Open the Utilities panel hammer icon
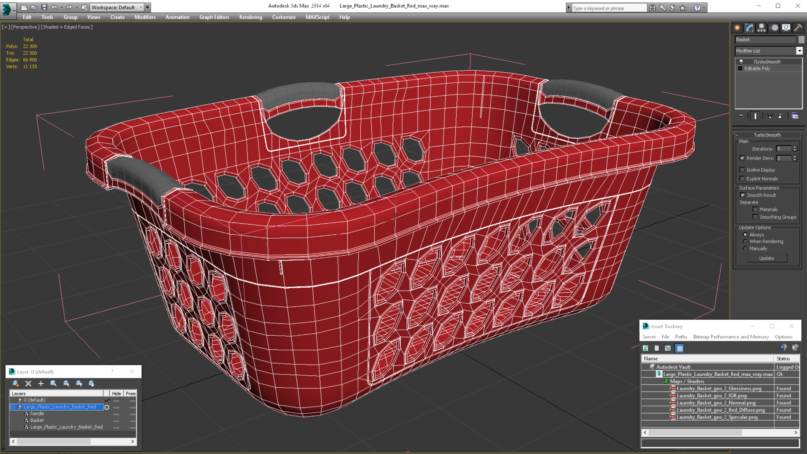The height and width of the screenshot is (454, 807). [x=798, y=28]
